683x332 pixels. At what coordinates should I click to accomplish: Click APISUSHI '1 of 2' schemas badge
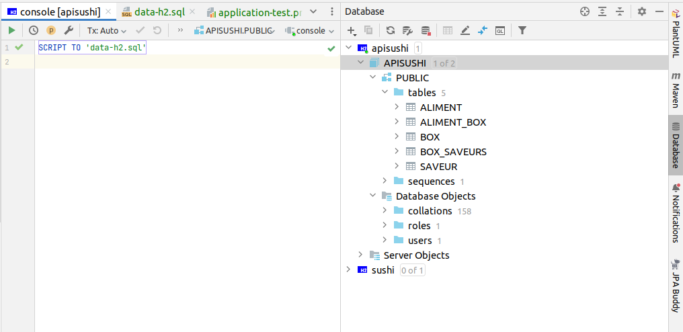(444, 63)
